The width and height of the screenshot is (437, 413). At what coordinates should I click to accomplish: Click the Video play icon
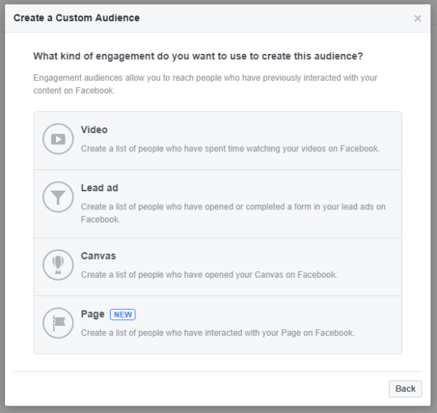[x=57, y=139]
